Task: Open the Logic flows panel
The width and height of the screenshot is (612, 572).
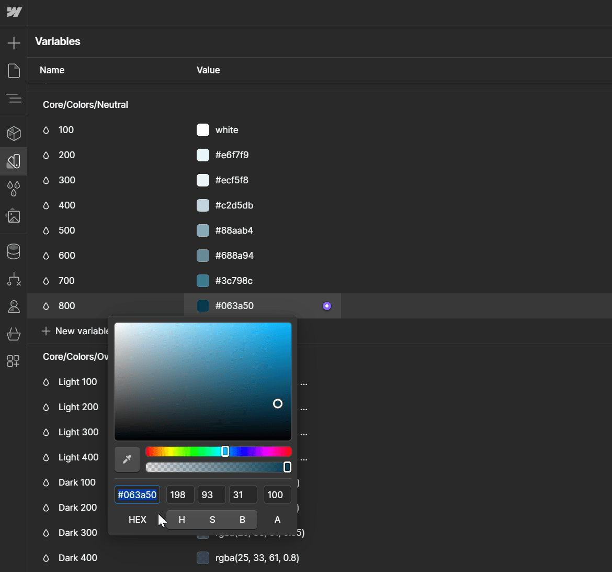Action: coord(13,279)
